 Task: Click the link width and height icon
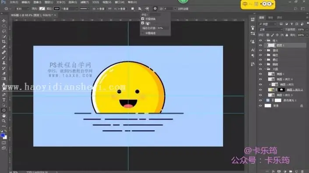[x=110, y=9]
